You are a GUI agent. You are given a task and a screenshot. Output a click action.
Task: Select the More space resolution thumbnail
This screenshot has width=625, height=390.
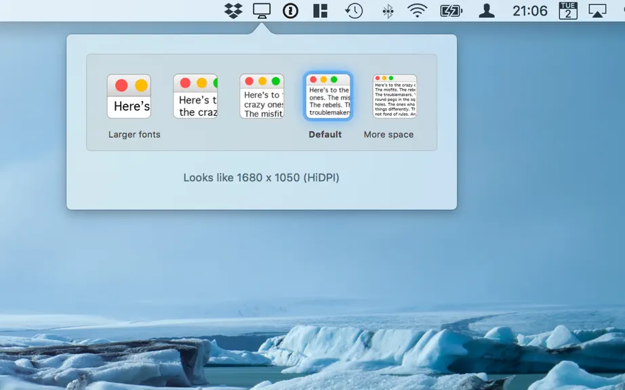pos(395,96)
